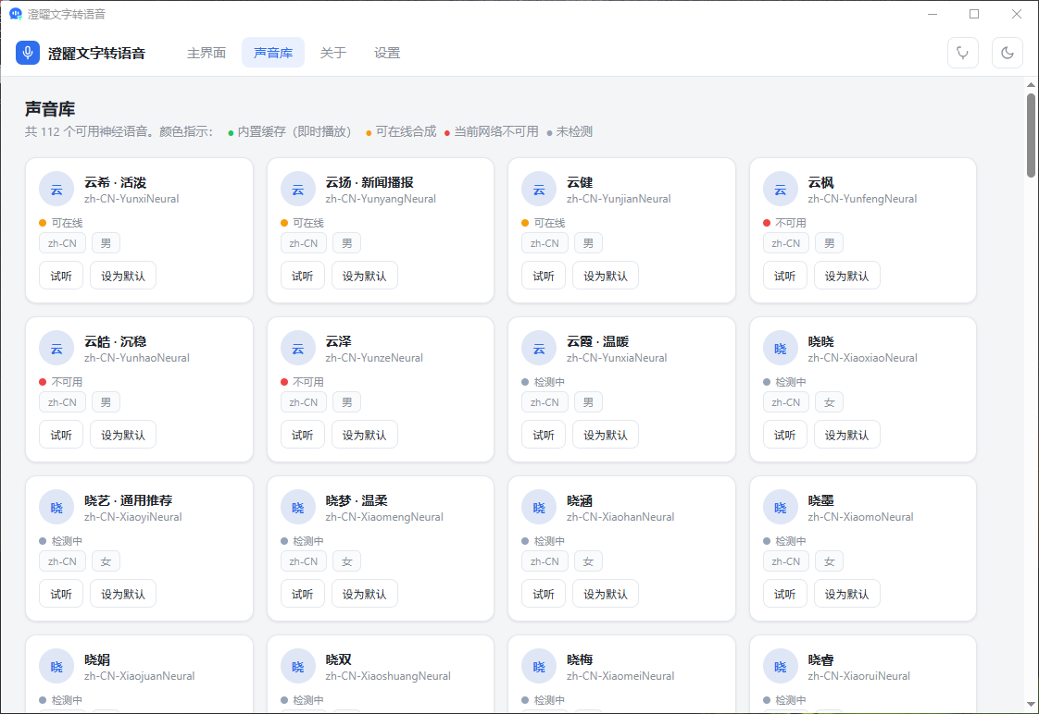The image size is (1039, 714).
Task: Toggle dark mode moon icon
Action: 1008,53
